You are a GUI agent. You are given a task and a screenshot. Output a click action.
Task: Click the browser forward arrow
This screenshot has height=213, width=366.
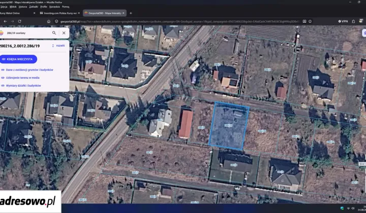(12, 21)
